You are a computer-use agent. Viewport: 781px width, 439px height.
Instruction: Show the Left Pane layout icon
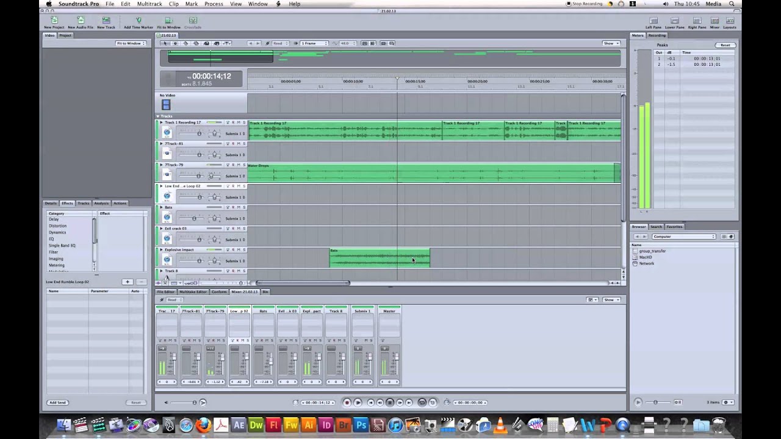pyautogui.click(x=653, y=20)
